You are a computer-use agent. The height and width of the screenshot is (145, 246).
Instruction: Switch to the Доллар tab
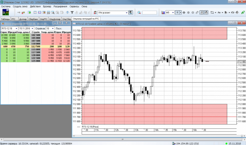coord(23,19)
